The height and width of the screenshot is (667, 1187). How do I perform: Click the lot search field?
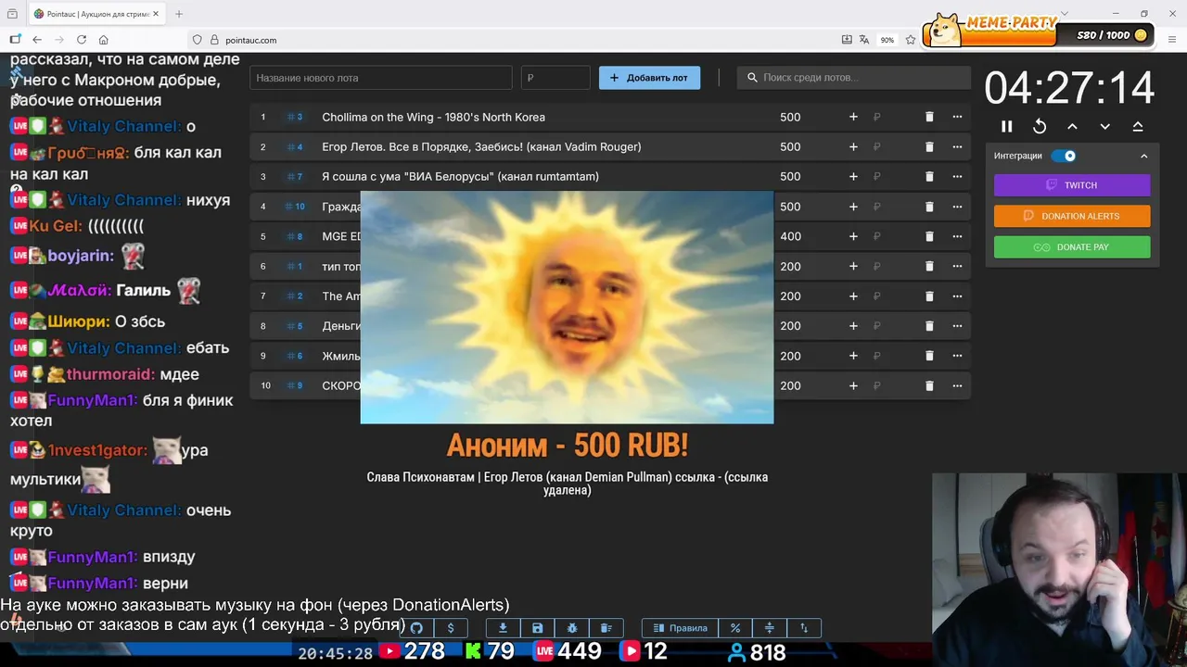(x=854, y=78)
